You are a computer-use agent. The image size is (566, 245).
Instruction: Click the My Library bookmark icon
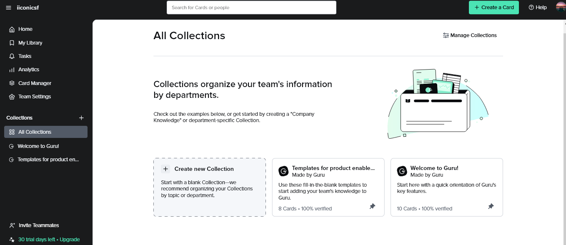coord(12,43)
